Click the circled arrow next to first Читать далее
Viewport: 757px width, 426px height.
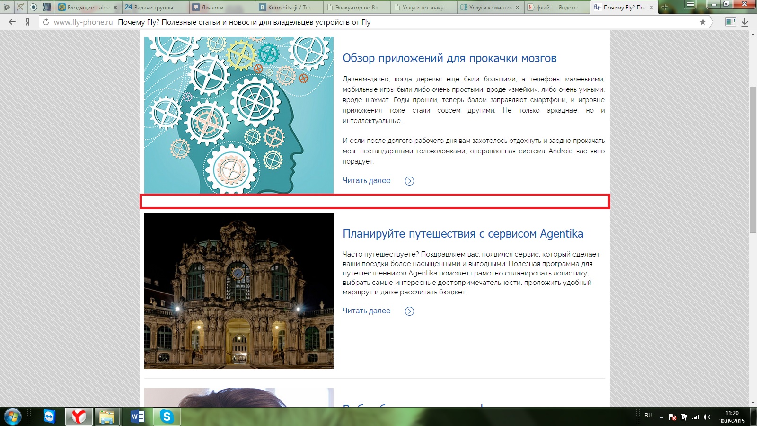tap(409, 181)
